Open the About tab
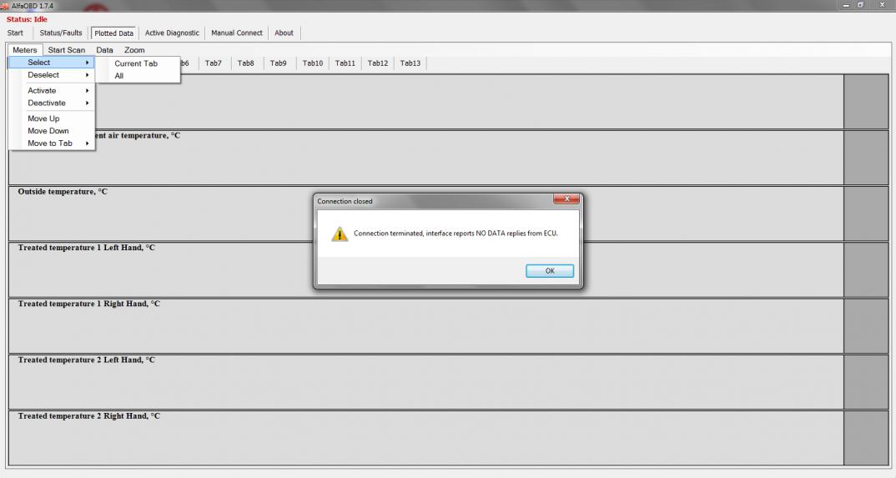Viewport: 896px width, 478px height. pos(284,33)
